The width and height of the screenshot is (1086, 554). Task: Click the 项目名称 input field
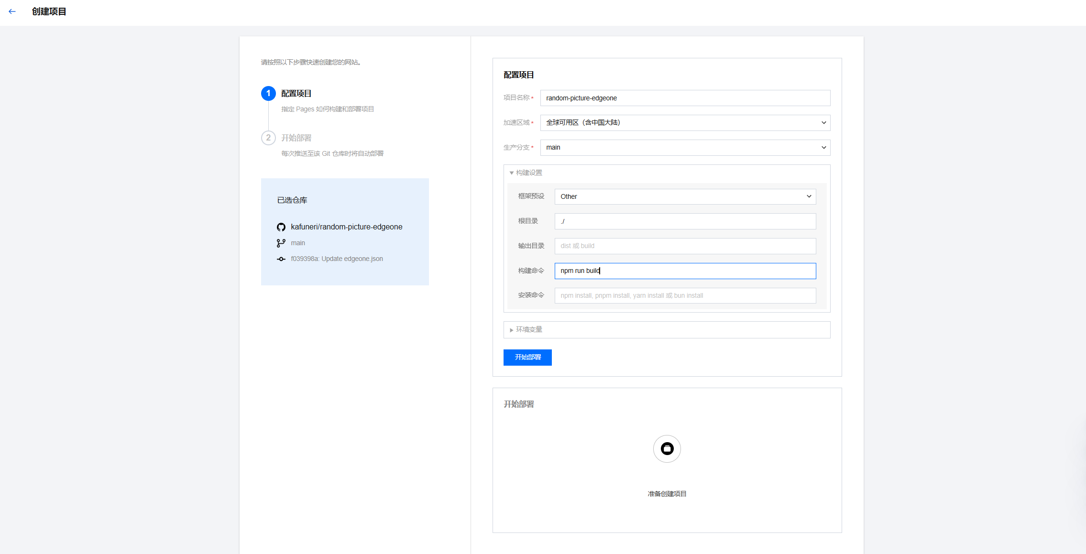685,98
